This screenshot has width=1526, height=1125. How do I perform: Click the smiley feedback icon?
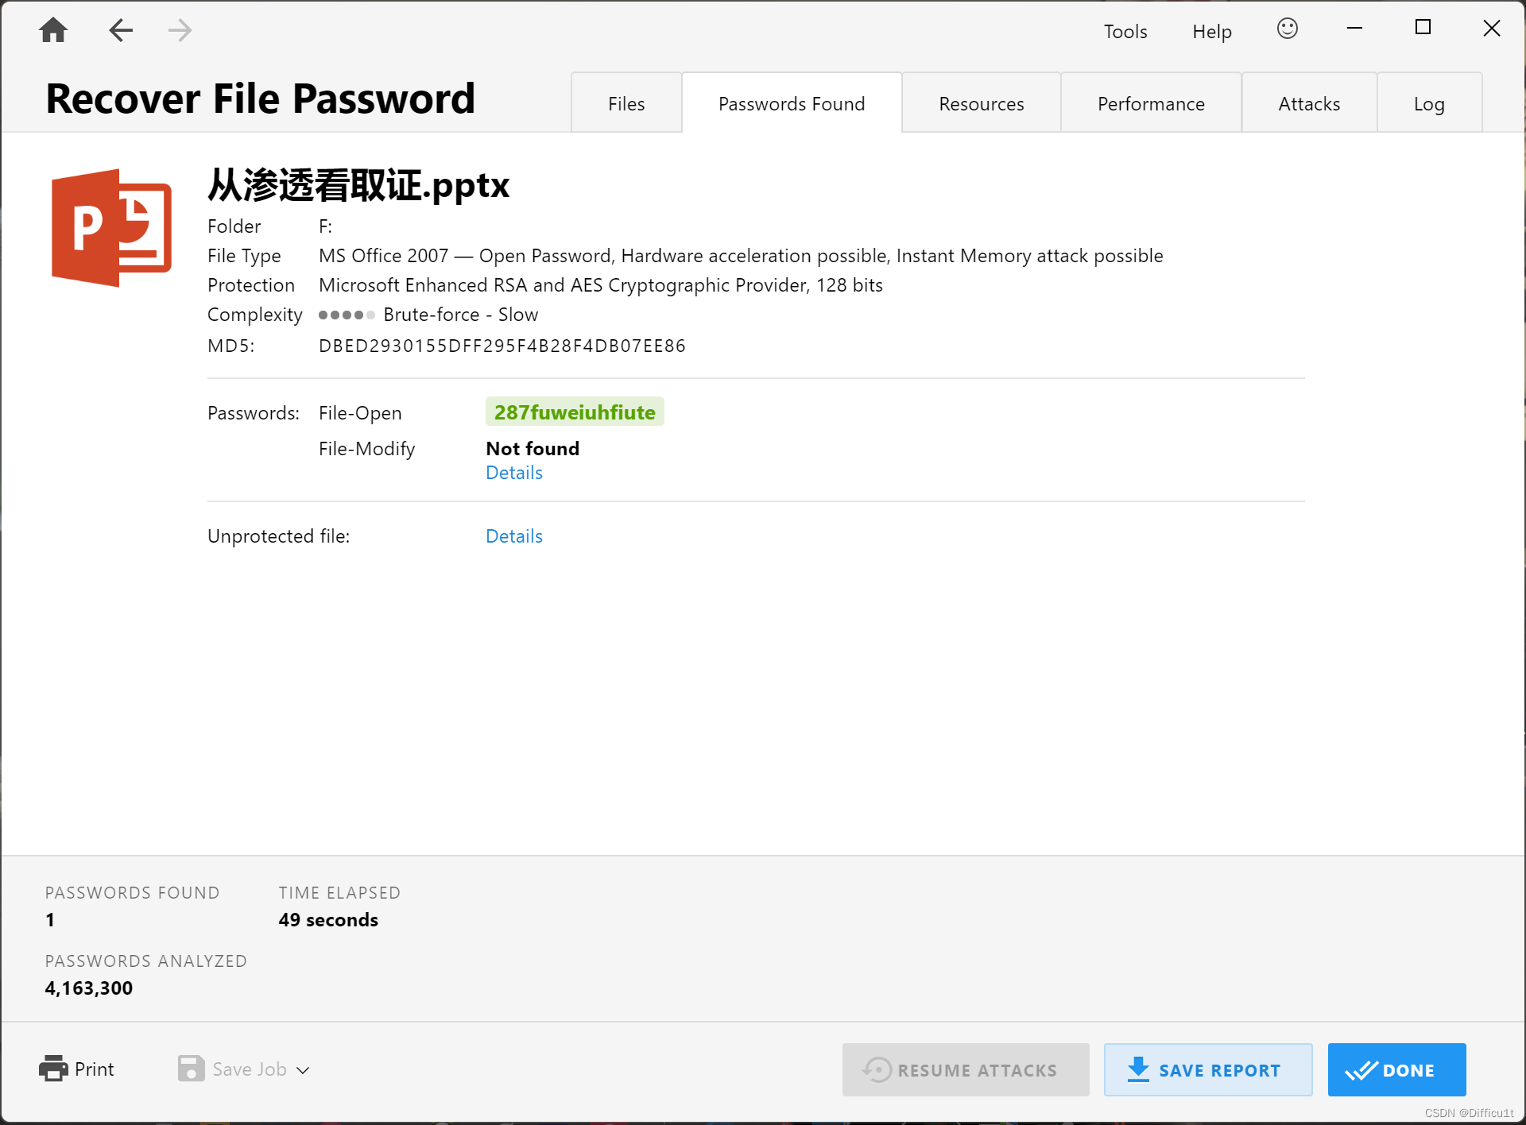coord(1287,29)
